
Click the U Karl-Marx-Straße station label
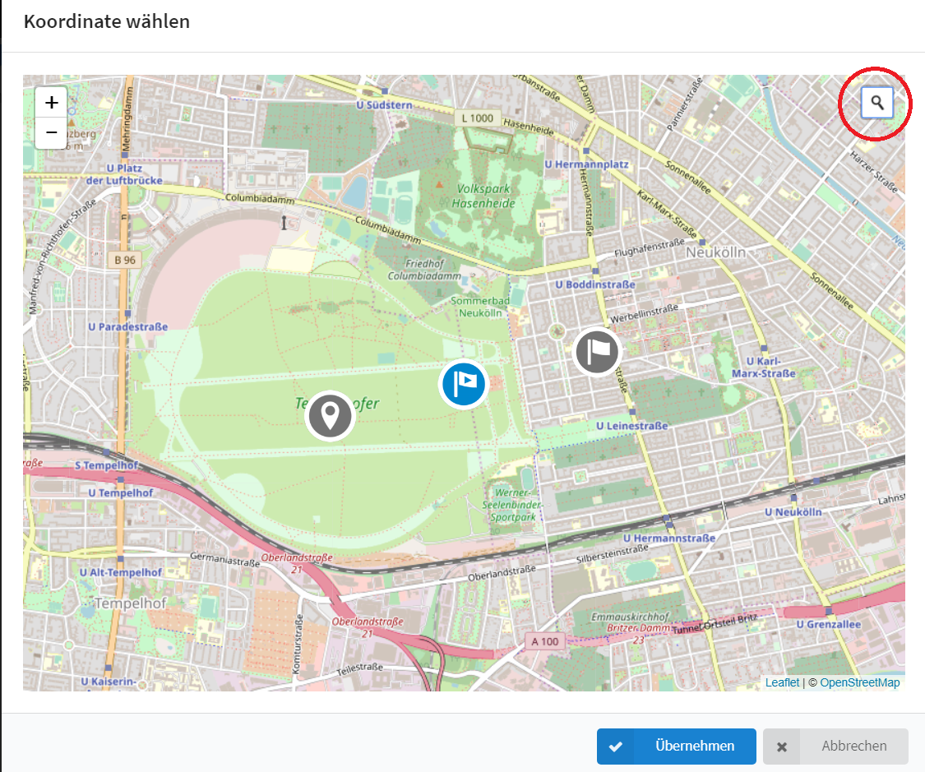(x=763, y=367)
